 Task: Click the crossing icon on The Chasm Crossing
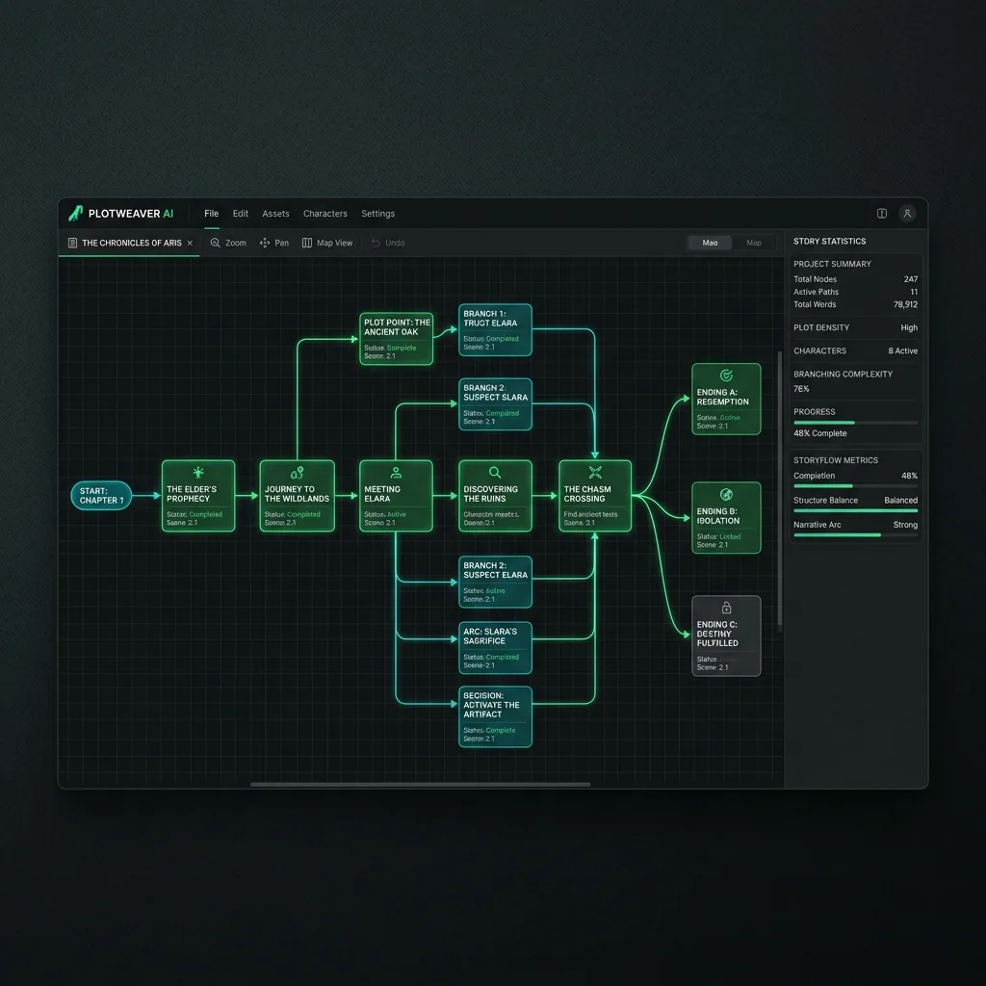click(x=595, y=473)
